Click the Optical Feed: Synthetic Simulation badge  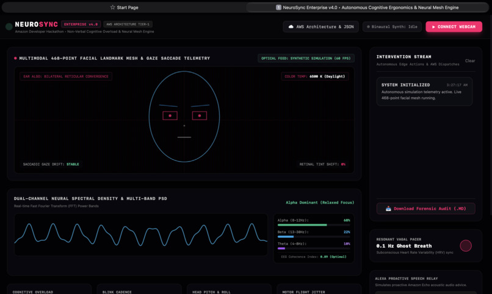tap(306, 59)
